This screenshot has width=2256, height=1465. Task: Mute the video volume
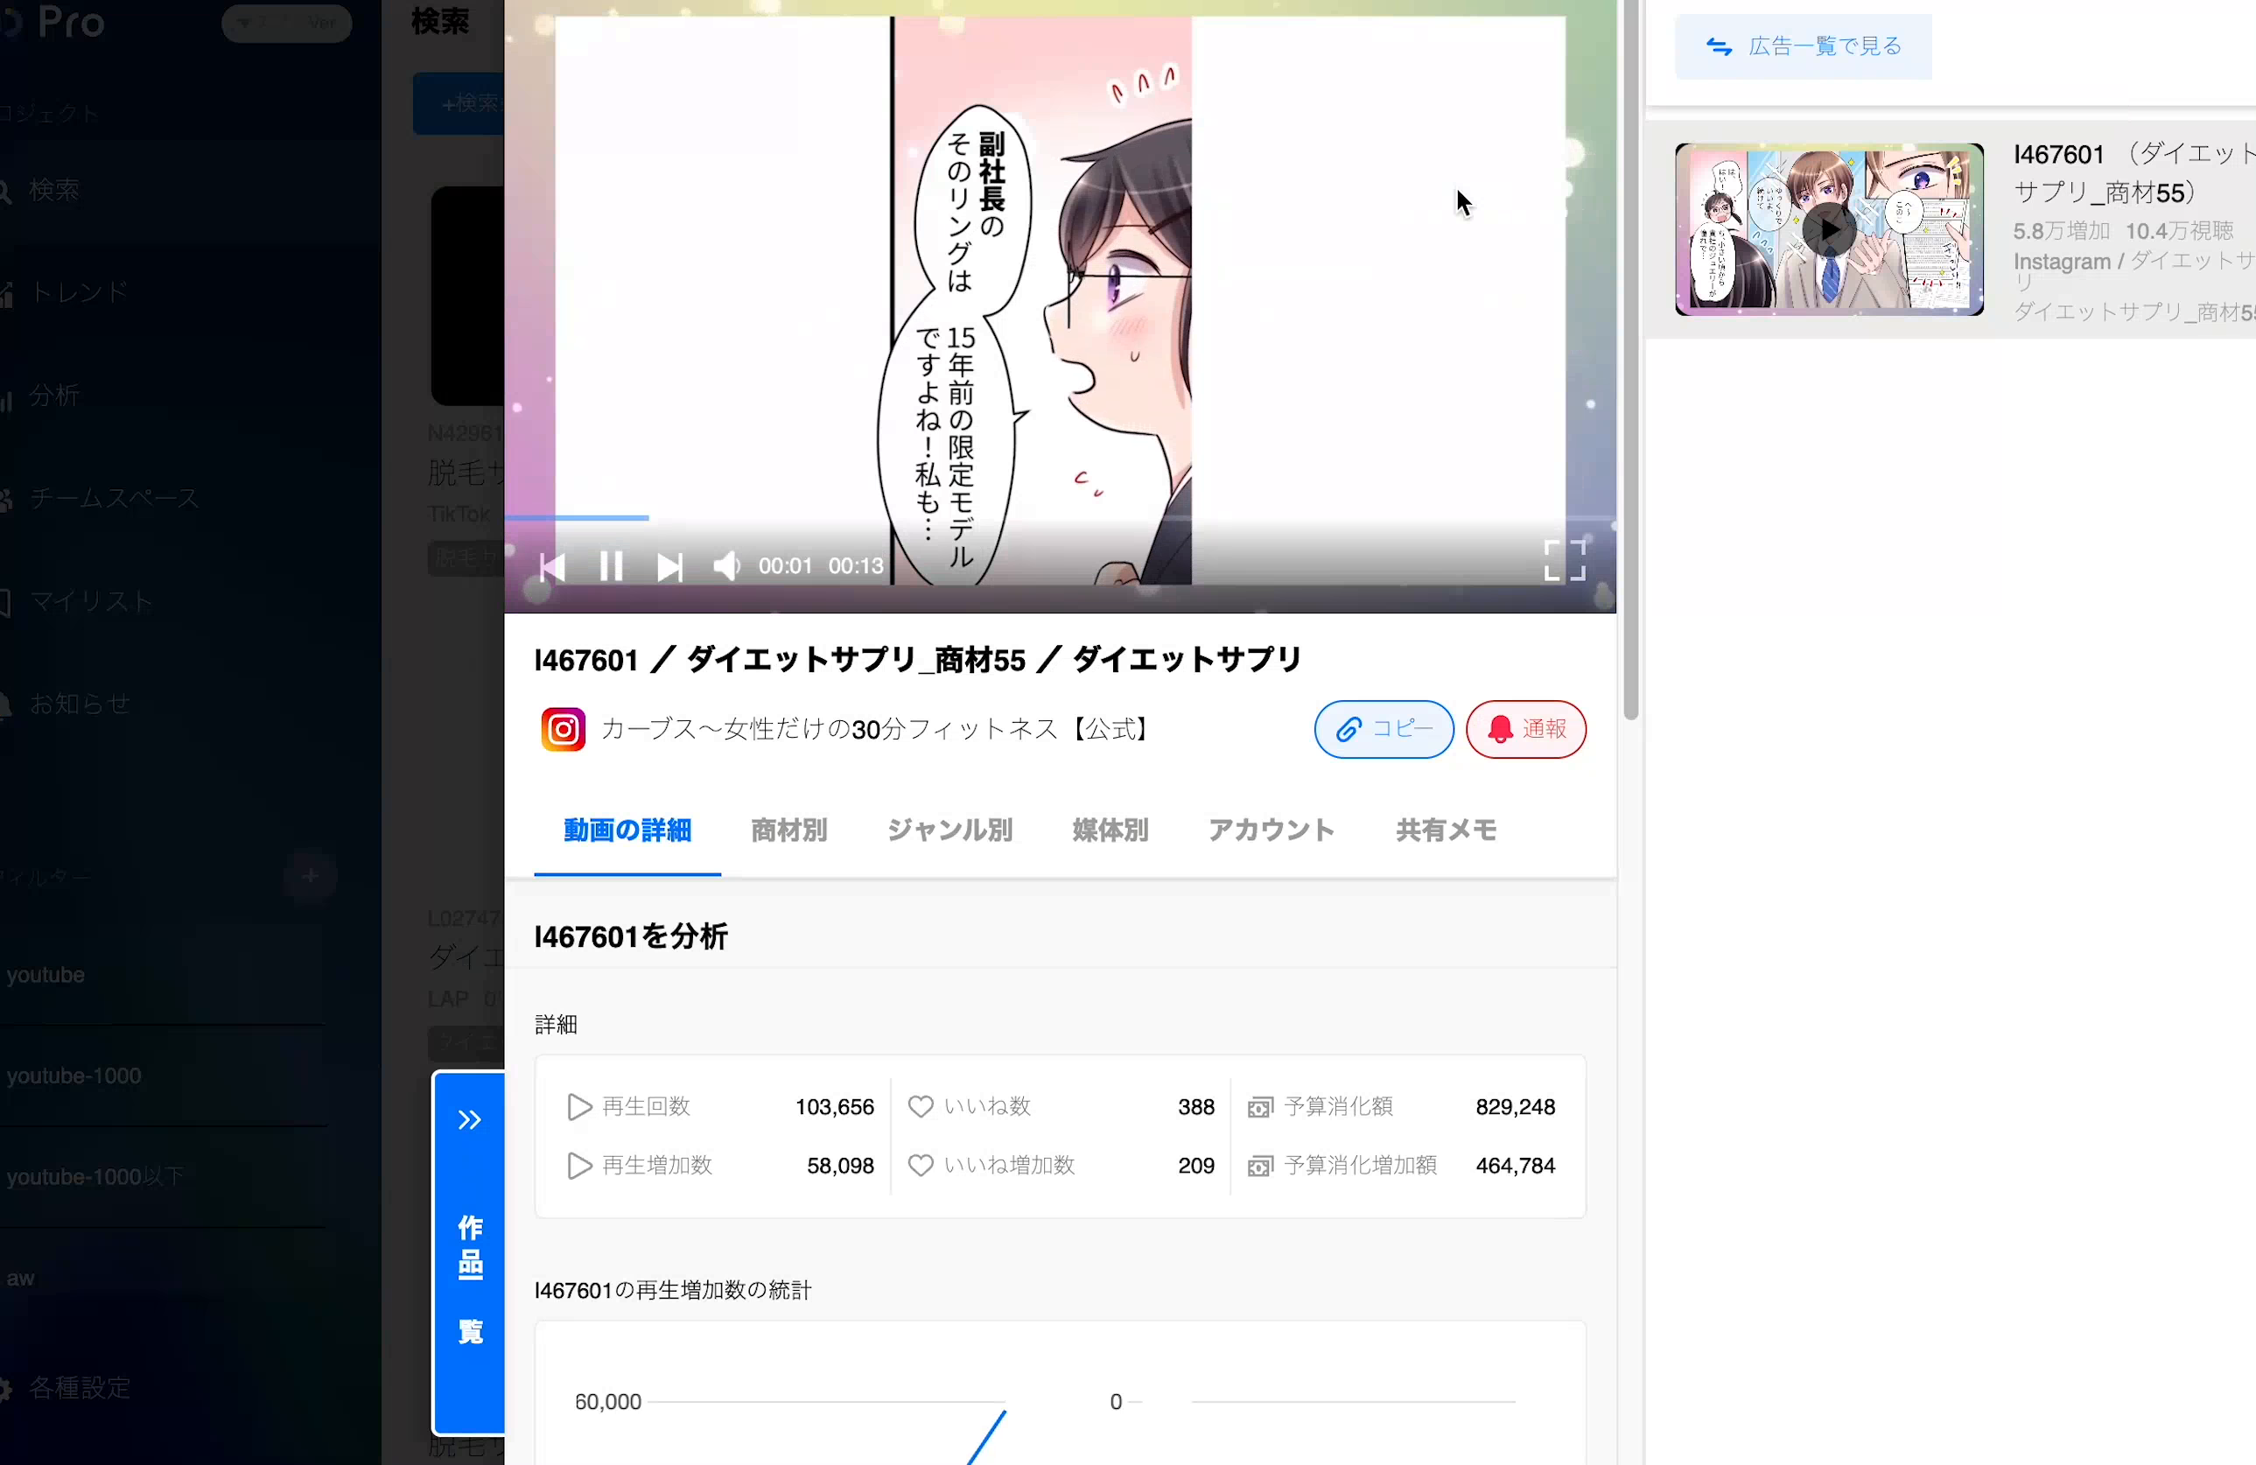(726, 566)
